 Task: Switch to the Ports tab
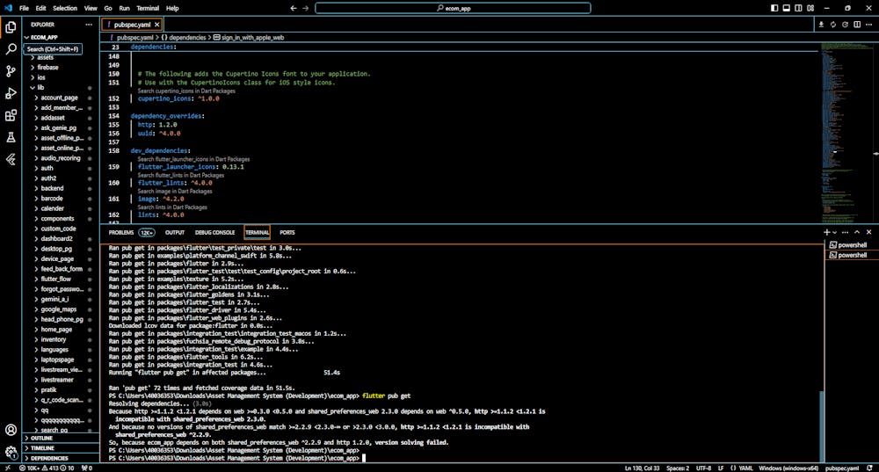click(287, 232)
